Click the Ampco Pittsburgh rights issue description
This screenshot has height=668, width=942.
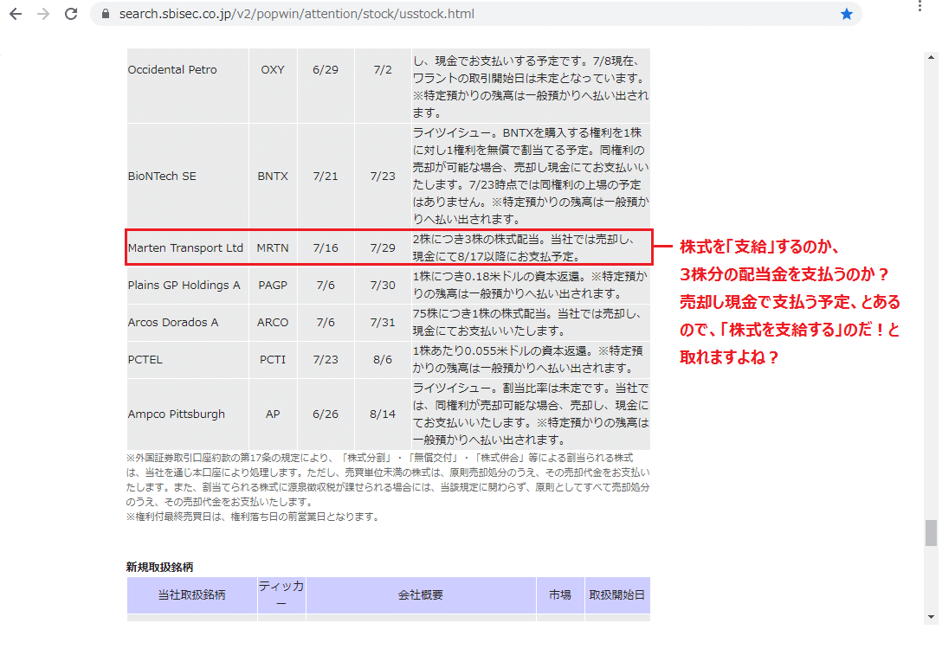[531, 414]
